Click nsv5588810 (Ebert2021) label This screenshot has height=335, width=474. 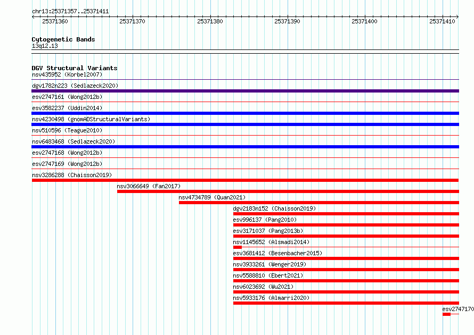(x=268, y=275)
